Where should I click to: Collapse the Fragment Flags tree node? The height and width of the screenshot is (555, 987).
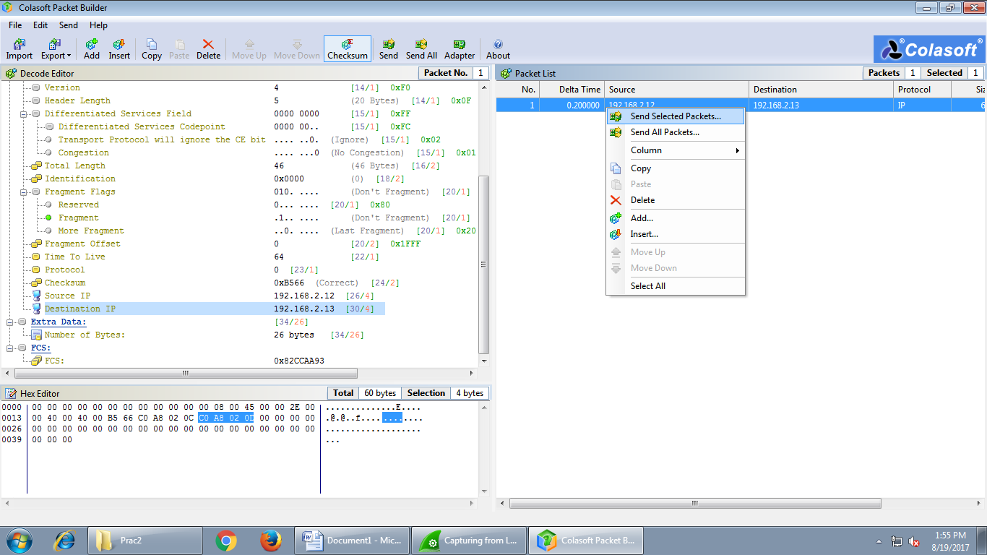pos(24,192)
